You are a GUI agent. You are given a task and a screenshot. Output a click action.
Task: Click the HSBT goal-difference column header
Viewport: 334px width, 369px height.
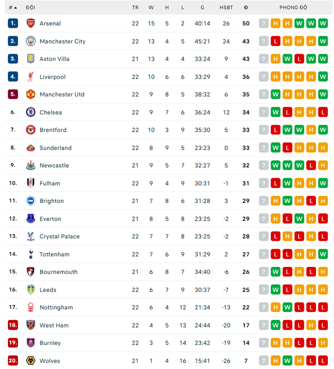(x=226, y=7)
